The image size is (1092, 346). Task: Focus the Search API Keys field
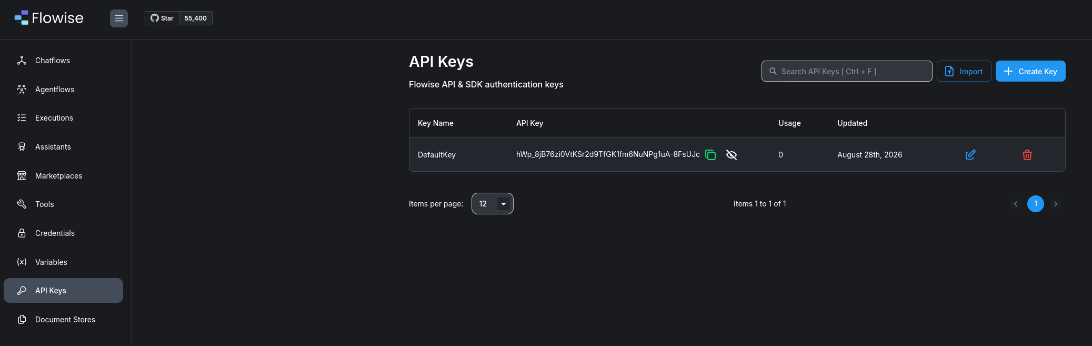coord(847,71)
